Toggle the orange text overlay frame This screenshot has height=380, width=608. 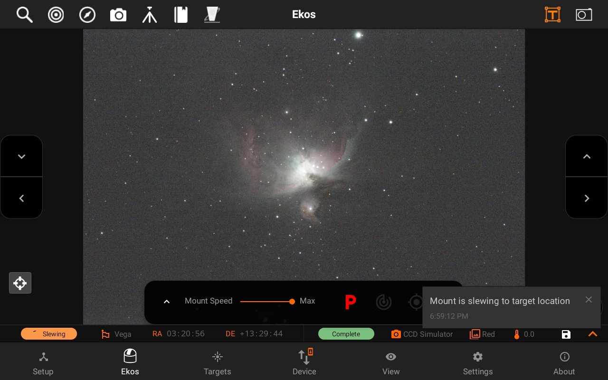pos(552,15)
